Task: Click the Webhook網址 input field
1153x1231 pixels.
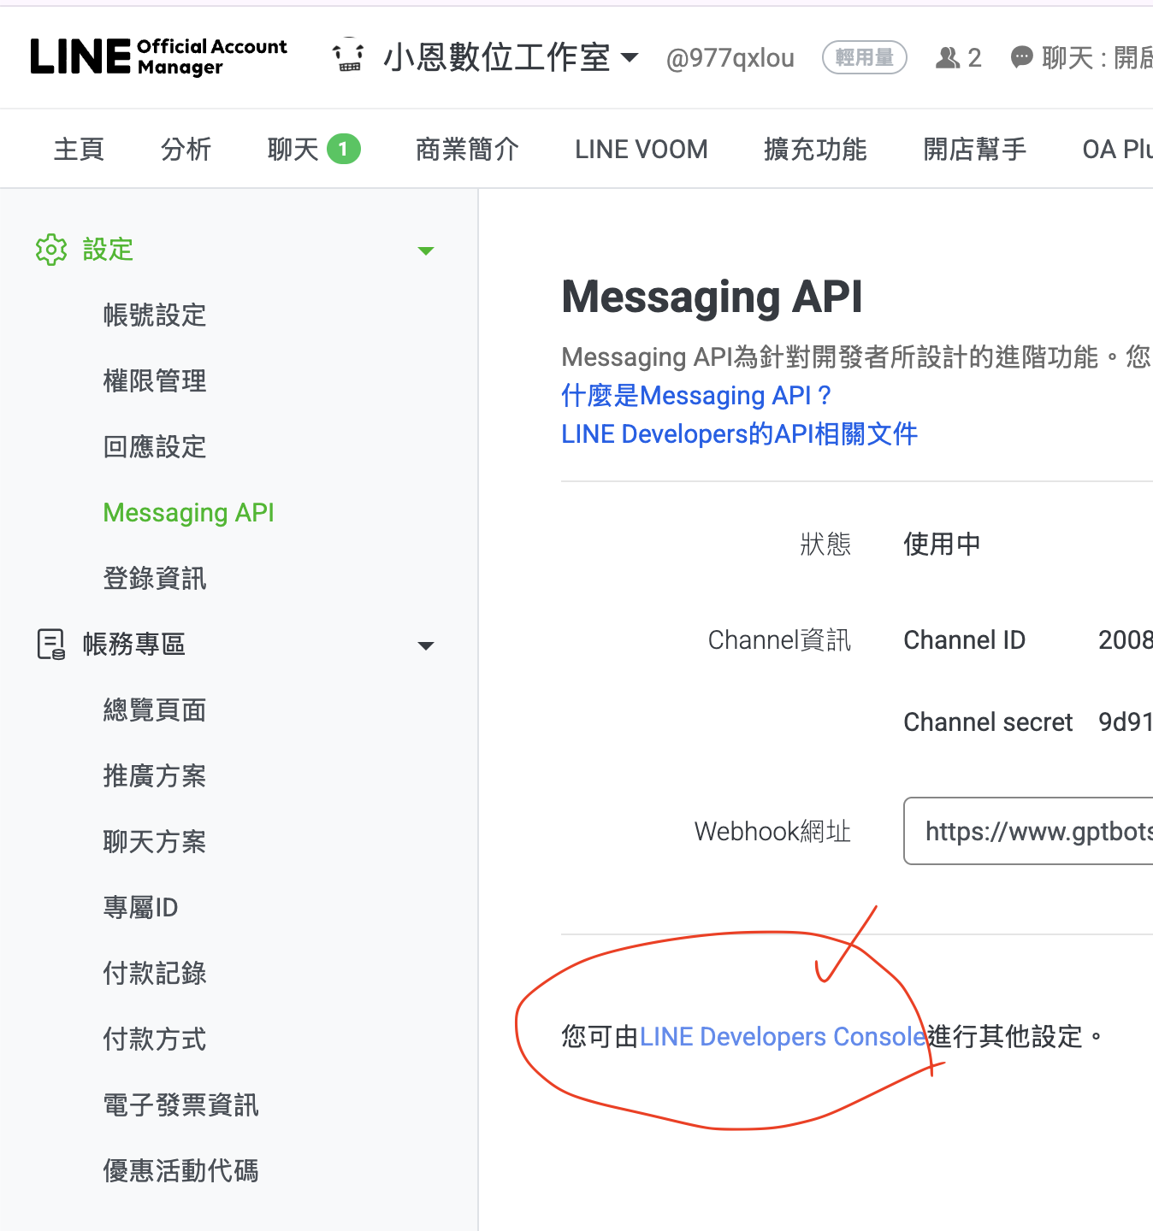Action: pyautogui.click(x=1028, y=831)
